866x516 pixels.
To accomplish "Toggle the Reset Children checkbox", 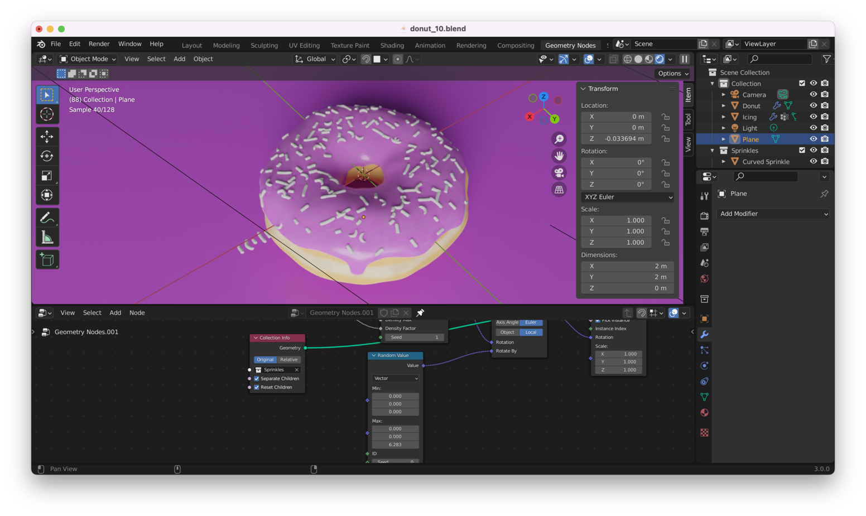I will click(x=257, y=387).
